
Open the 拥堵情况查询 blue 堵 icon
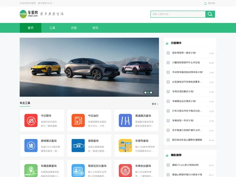click(x=31, y=146)
